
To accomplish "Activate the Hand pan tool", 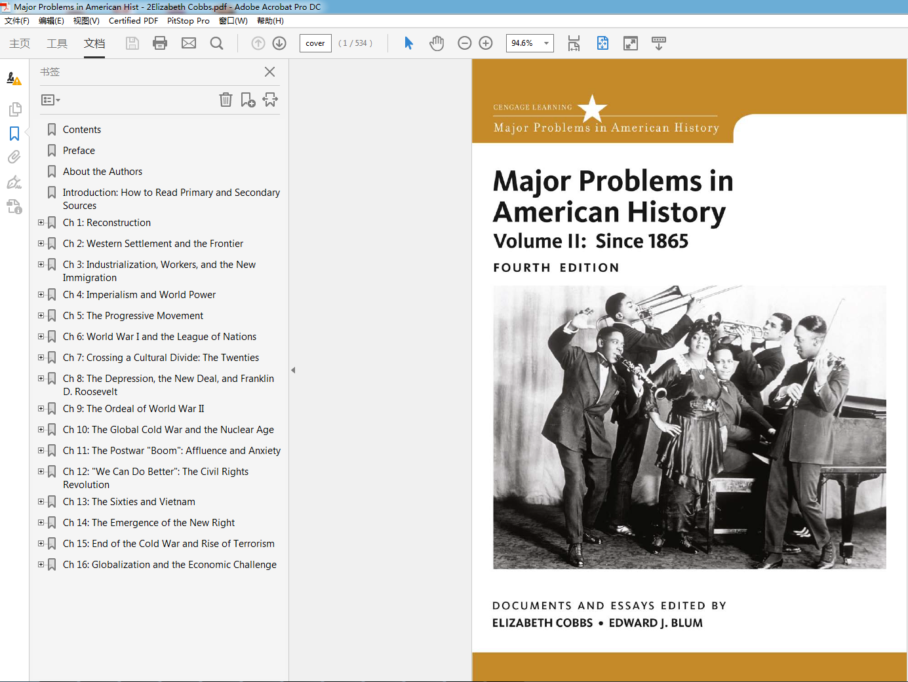I will (437, 43).
